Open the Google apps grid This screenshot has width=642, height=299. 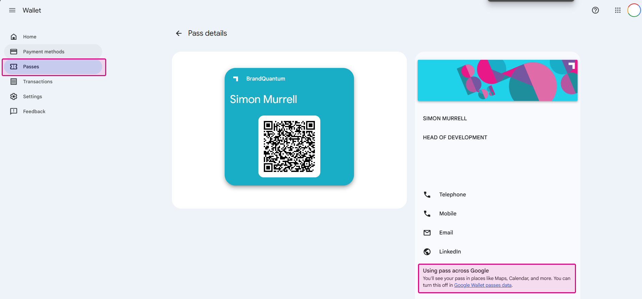(618, 10)
